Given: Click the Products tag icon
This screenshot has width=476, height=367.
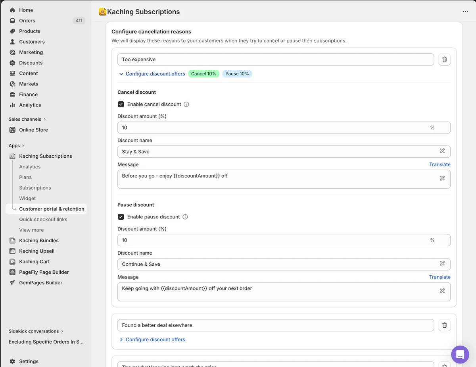Looking at the screenshot, I should (12, 31).
